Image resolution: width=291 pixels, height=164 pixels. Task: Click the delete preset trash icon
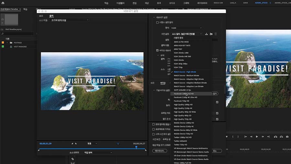[216, 34]
